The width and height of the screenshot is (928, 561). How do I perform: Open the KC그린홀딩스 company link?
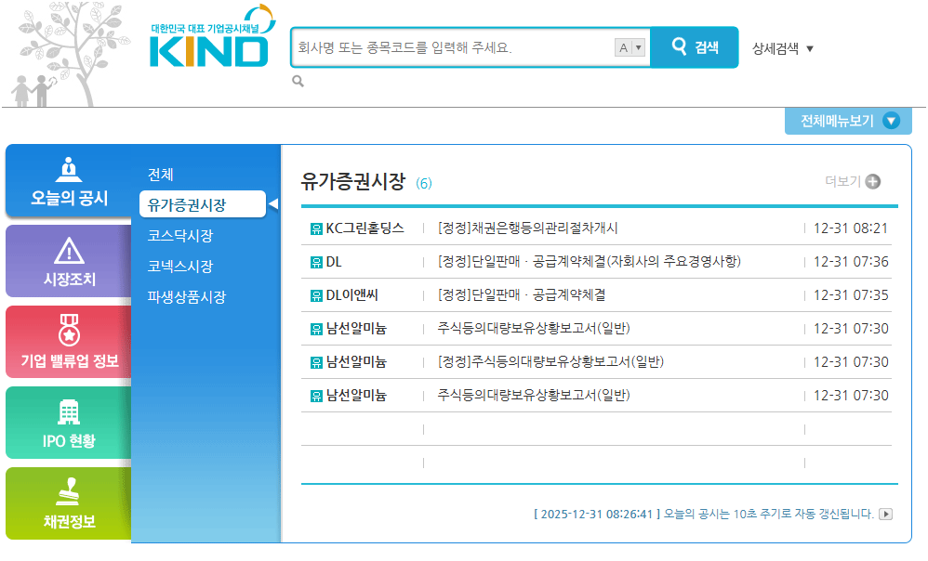[x=365, y=228]
